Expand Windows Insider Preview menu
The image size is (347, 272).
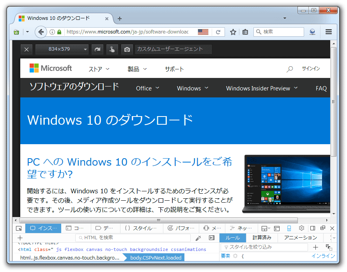(x=262, y=88)
